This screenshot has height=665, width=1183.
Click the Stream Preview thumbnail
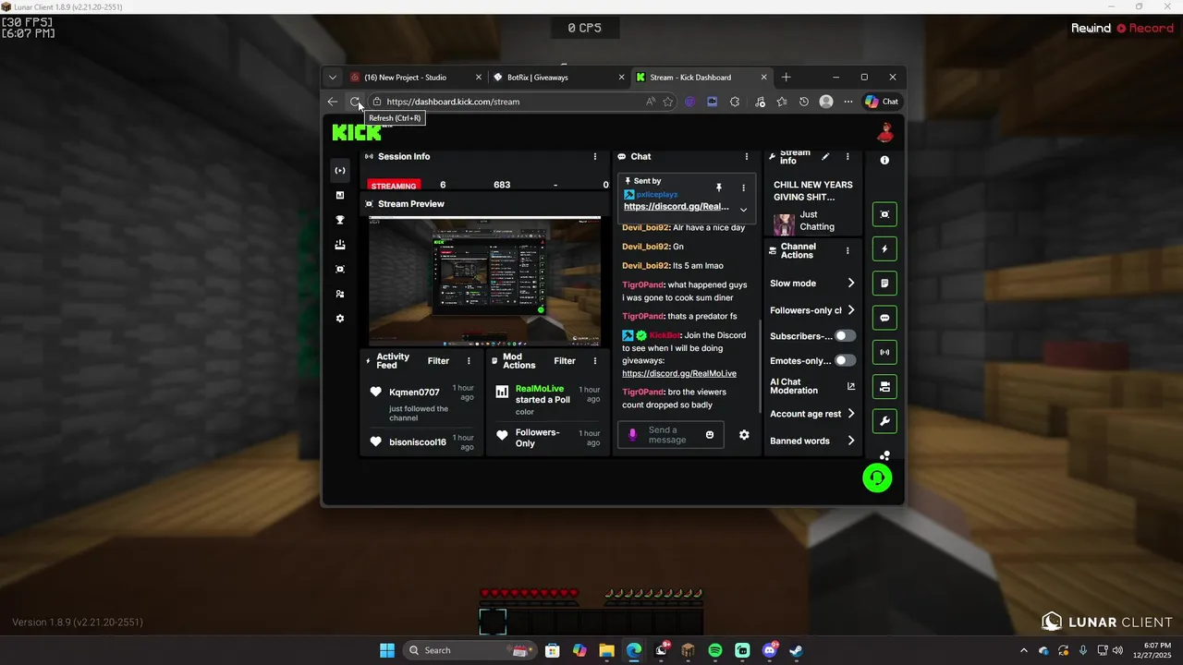click(484, 281)
